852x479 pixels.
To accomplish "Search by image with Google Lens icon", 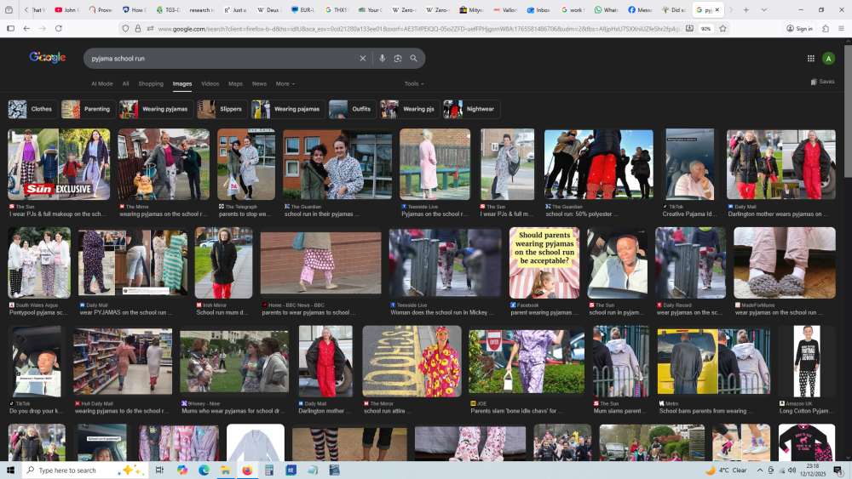I will click(398, 59).
